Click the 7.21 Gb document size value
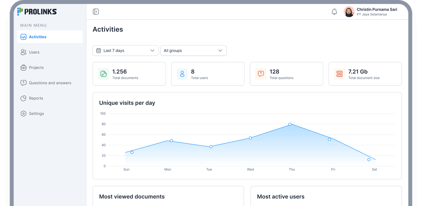Screen dimensions: 422x206 click(x=358, y=72)
